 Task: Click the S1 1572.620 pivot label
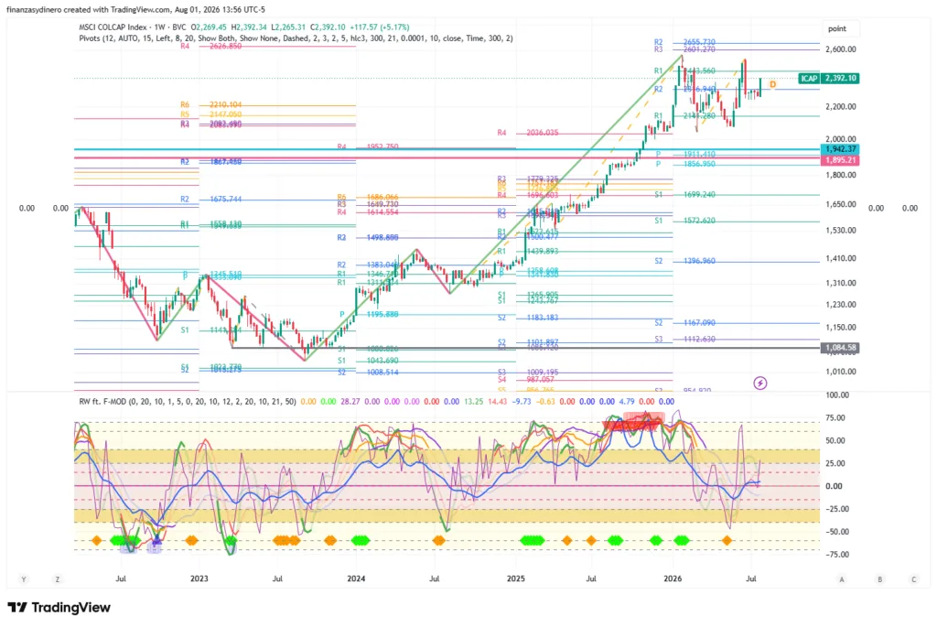click(x=684, y=221)
